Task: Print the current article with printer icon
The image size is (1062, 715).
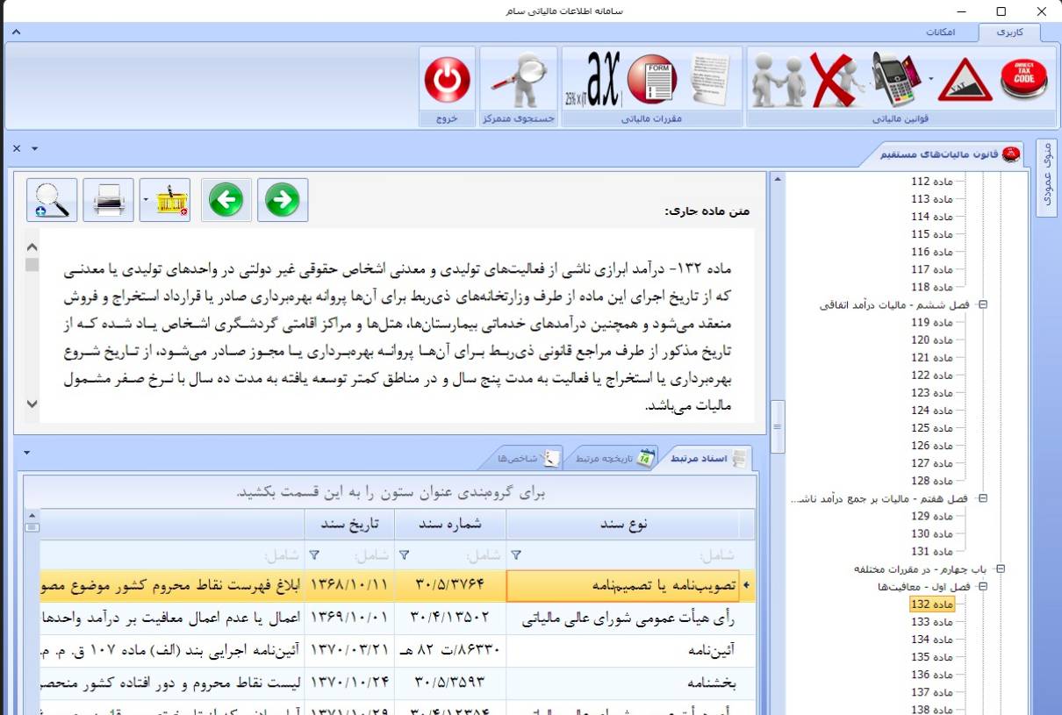Action: pyautogui.click(x=109, y=201)
